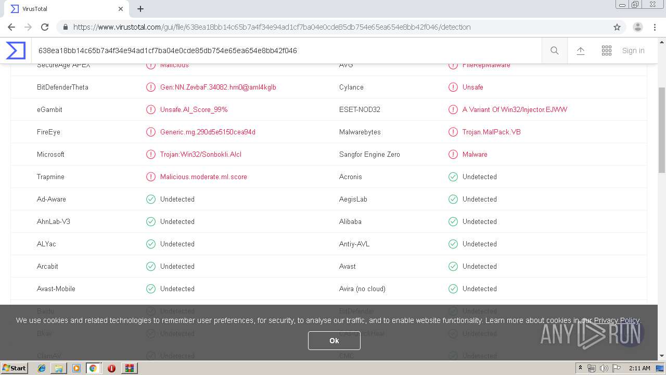Screen dimensions: 666x375
Task: Click Cylance Unsafe alert icon
Action: tap(453, 87)
